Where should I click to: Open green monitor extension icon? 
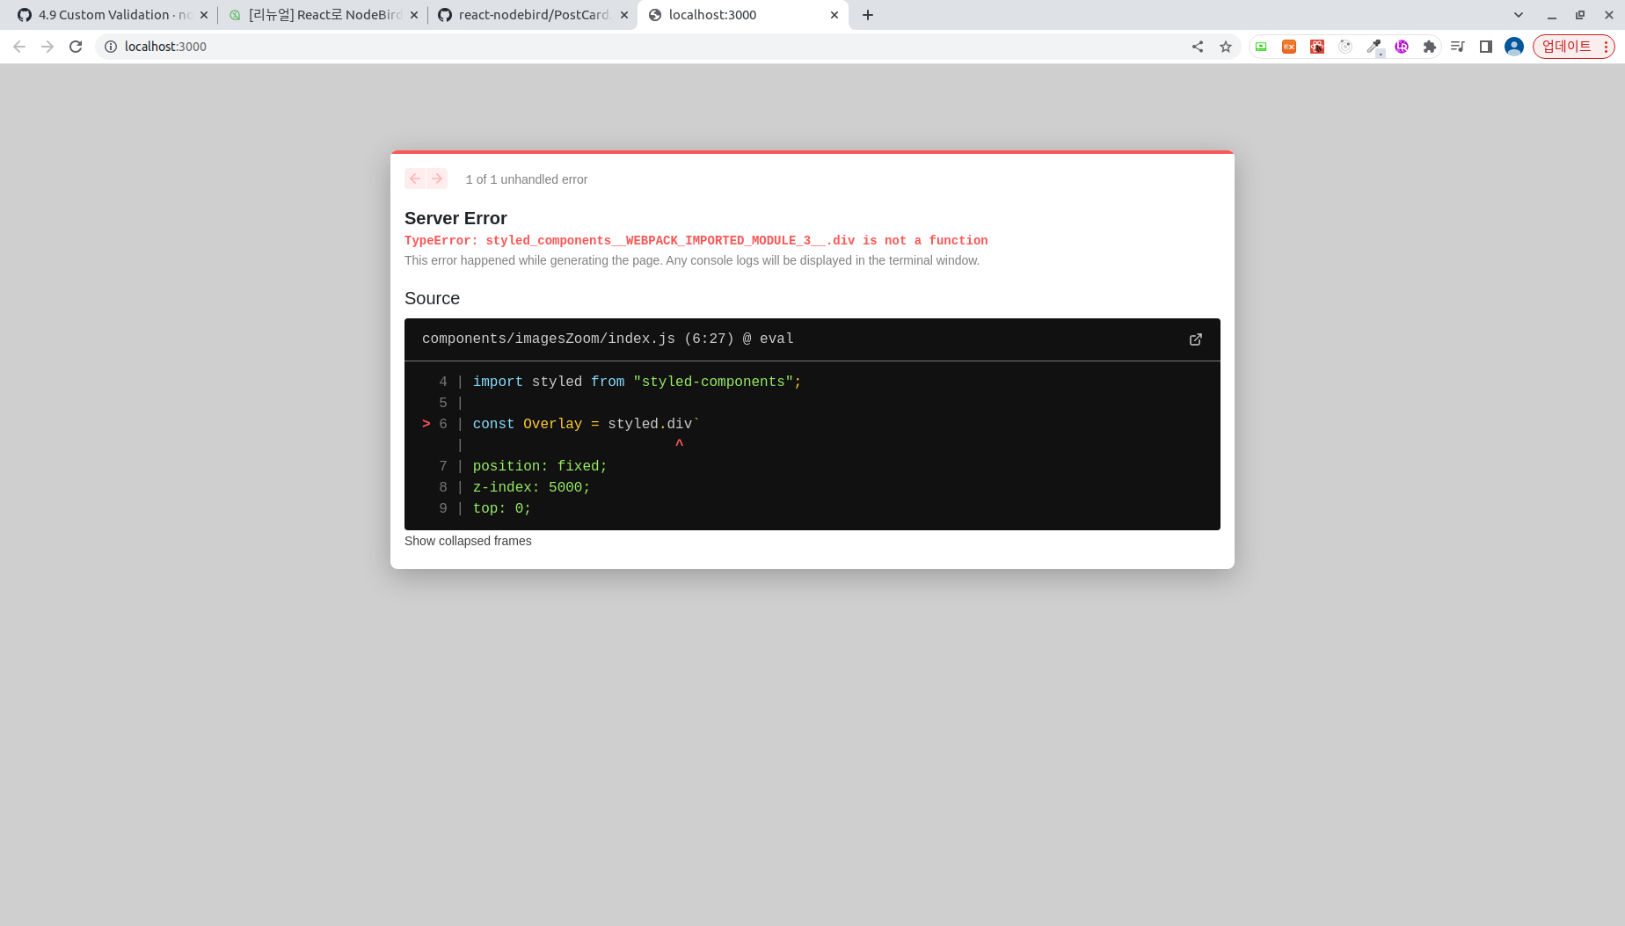point(1261,47)
